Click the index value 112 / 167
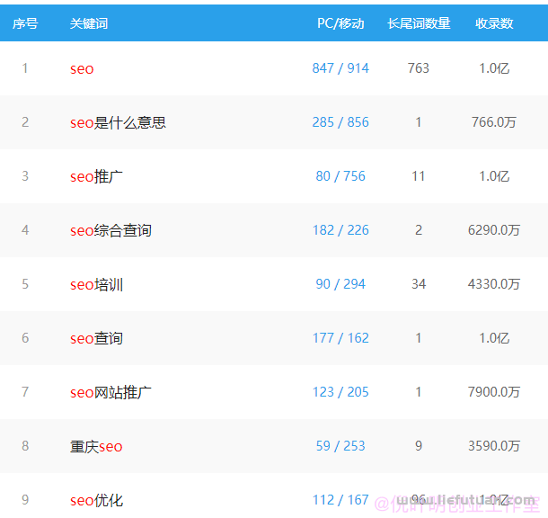The height and width of the screenshot is (518, 548). coord(340,500)
